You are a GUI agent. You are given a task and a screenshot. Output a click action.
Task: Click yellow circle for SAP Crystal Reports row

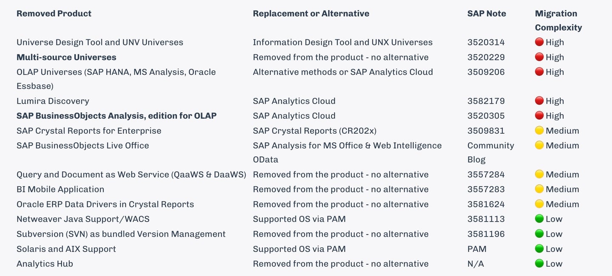[x=539, y=131]
